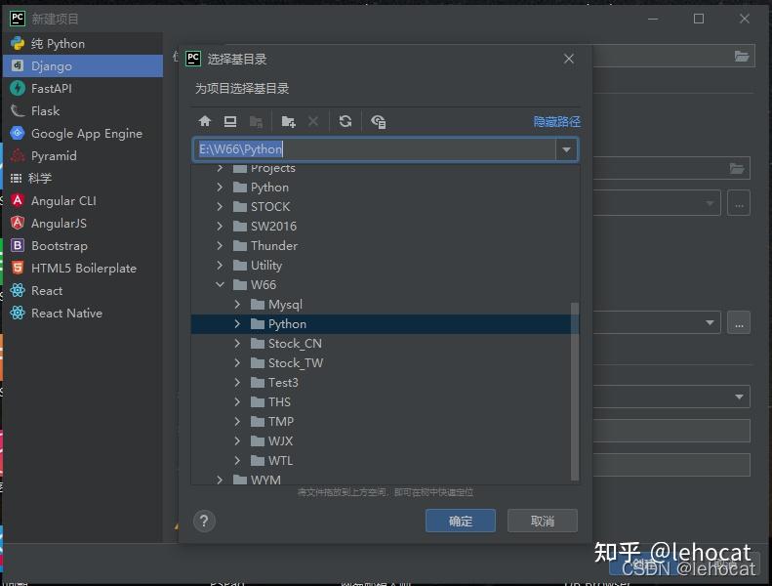Minimize the 新建项目 window
The height and width of the screenshot is (586, 772).
click(653, 19)
